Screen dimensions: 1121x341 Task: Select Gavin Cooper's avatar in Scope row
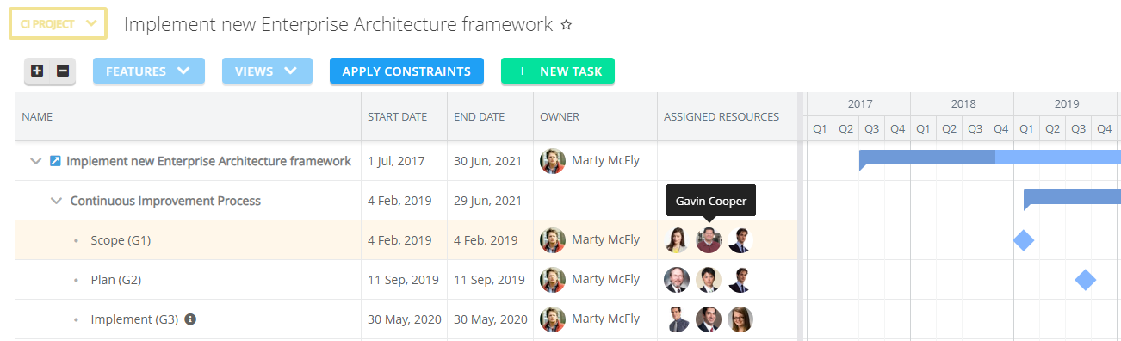click(709, 240)
